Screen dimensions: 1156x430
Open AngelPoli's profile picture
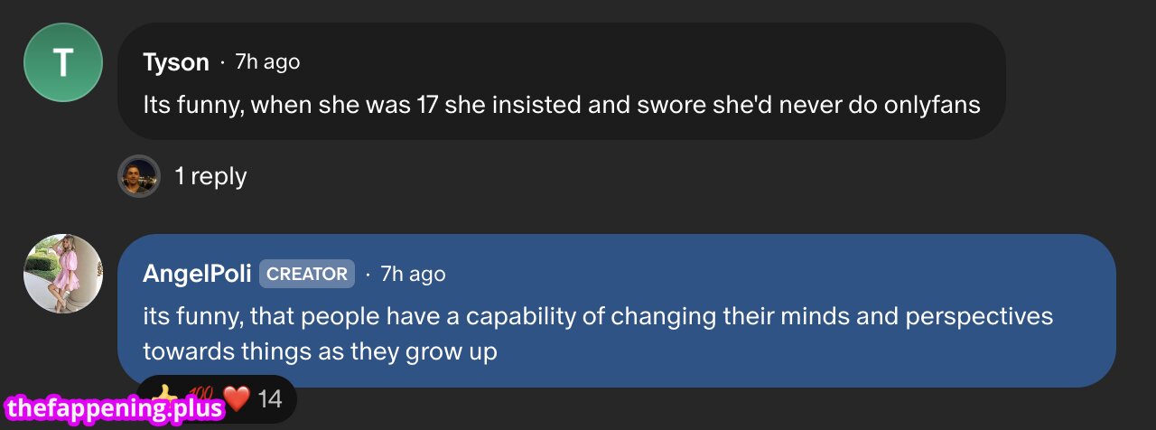click(x=63, y=274)
